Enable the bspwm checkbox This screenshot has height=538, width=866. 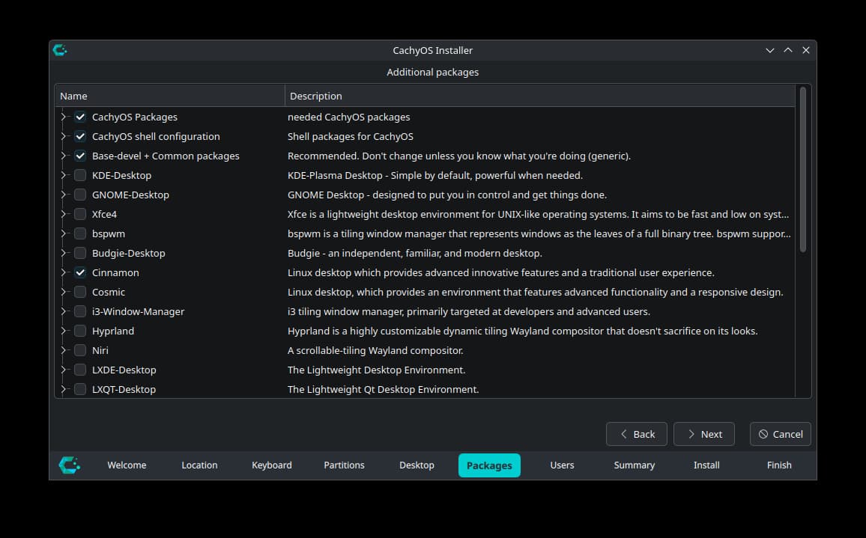click(x=80, y=233)
